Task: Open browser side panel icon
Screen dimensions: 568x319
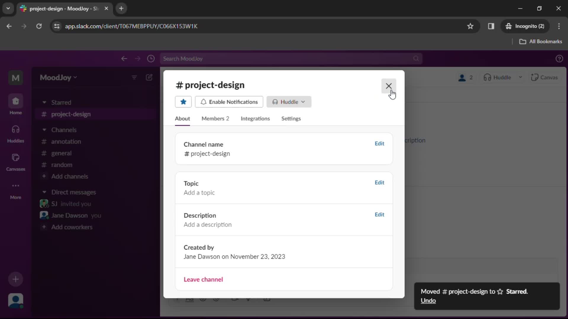Action: point(491,26)
